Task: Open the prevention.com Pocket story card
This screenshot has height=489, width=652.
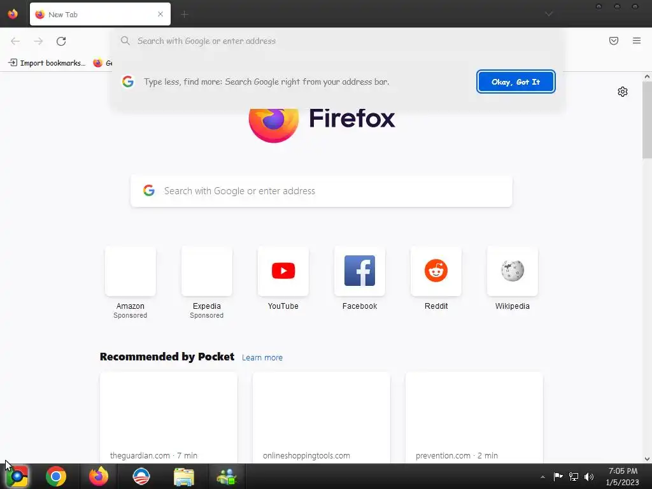Action: (x=474, y=418)
